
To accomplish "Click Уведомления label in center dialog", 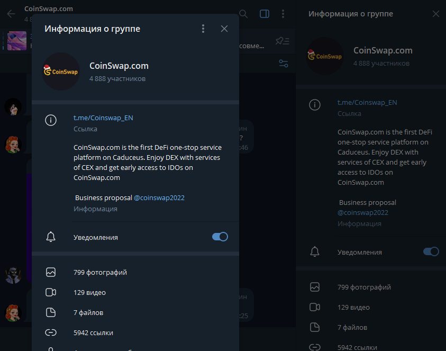I will [x=96, y=237].
